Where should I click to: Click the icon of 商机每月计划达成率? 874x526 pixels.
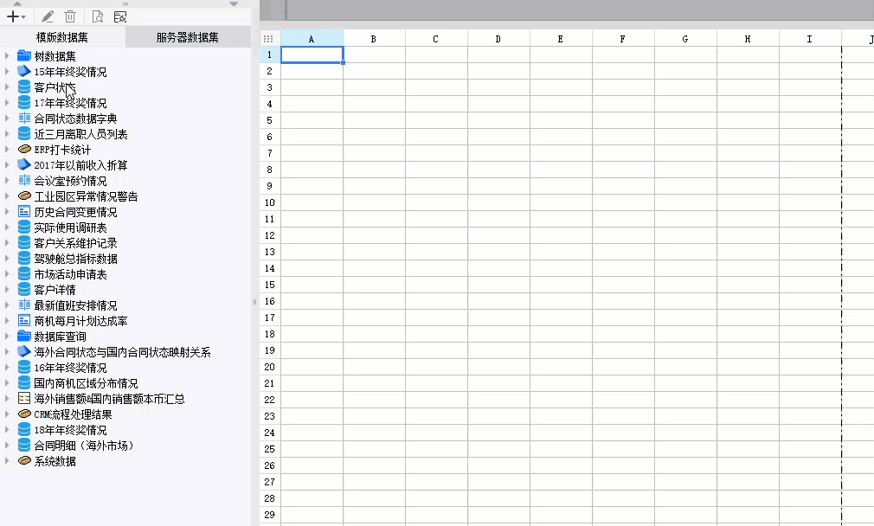point(24,320)
